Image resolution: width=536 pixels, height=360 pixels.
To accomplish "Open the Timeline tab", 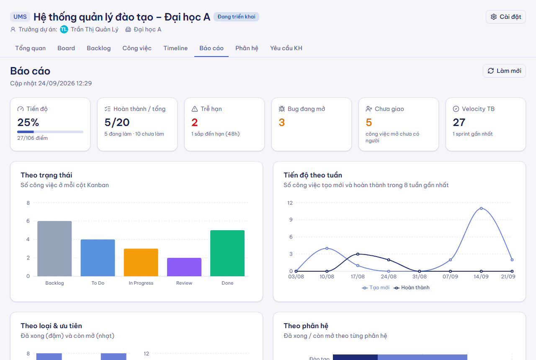I will [x=175, y=48].
